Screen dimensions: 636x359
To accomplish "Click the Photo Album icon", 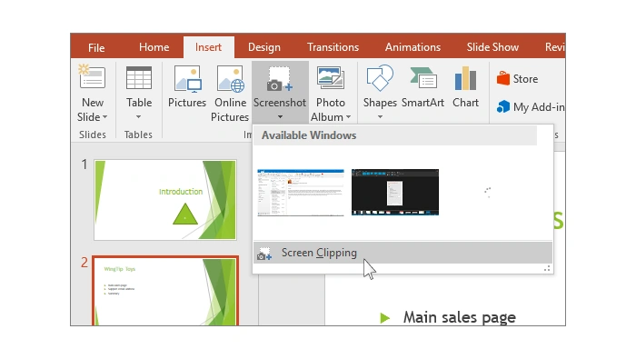I will coord(331,78).
